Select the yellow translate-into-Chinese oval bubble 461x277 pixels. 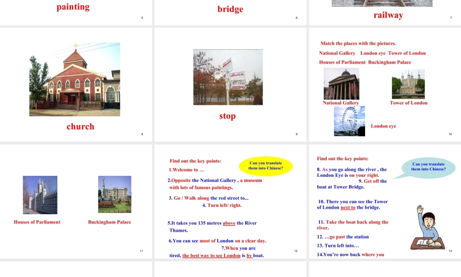pyautogui.click(x=266, y=166)
